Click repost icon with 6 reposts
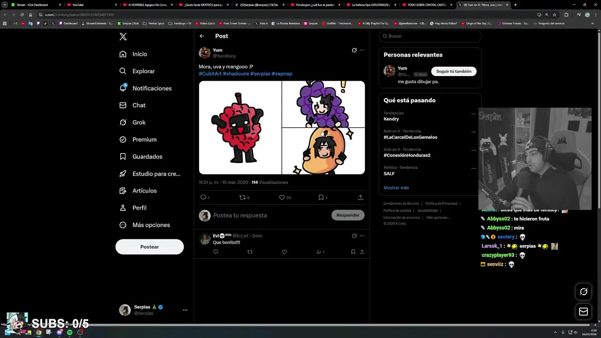This screenshot has width=601, height=338. pos(242,198)
